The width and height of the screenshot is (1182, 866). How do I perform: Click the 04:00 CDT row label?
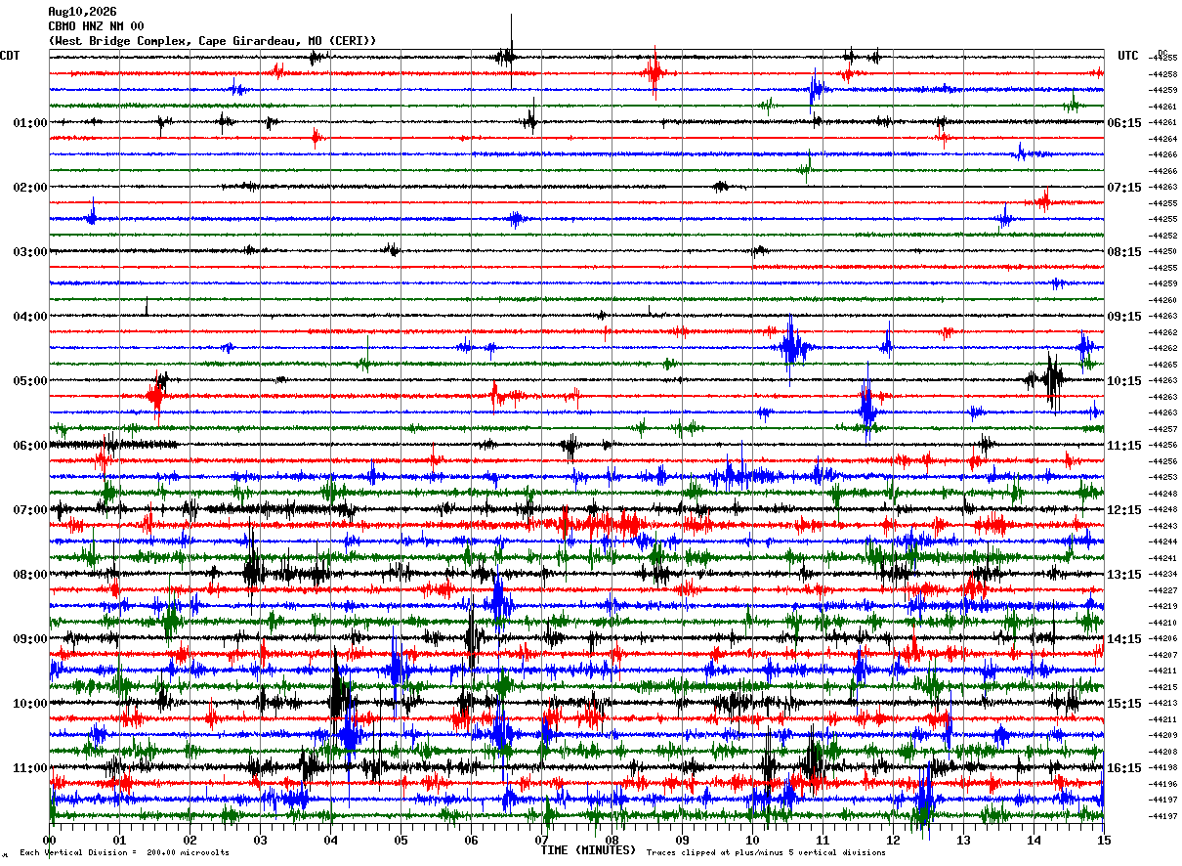(30, 317)
